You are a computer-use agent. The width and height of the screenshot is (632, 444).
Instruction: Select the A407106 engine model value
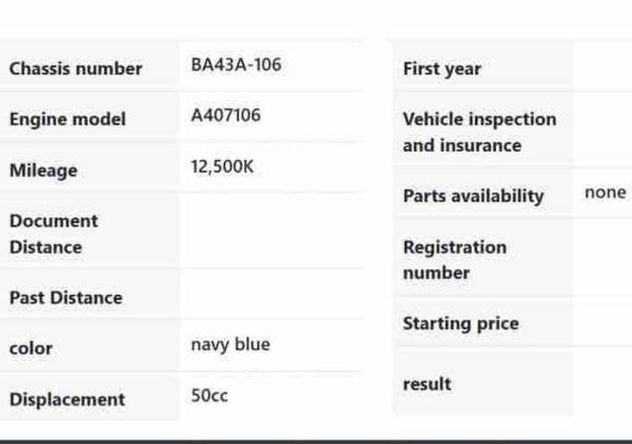point(226,115)
